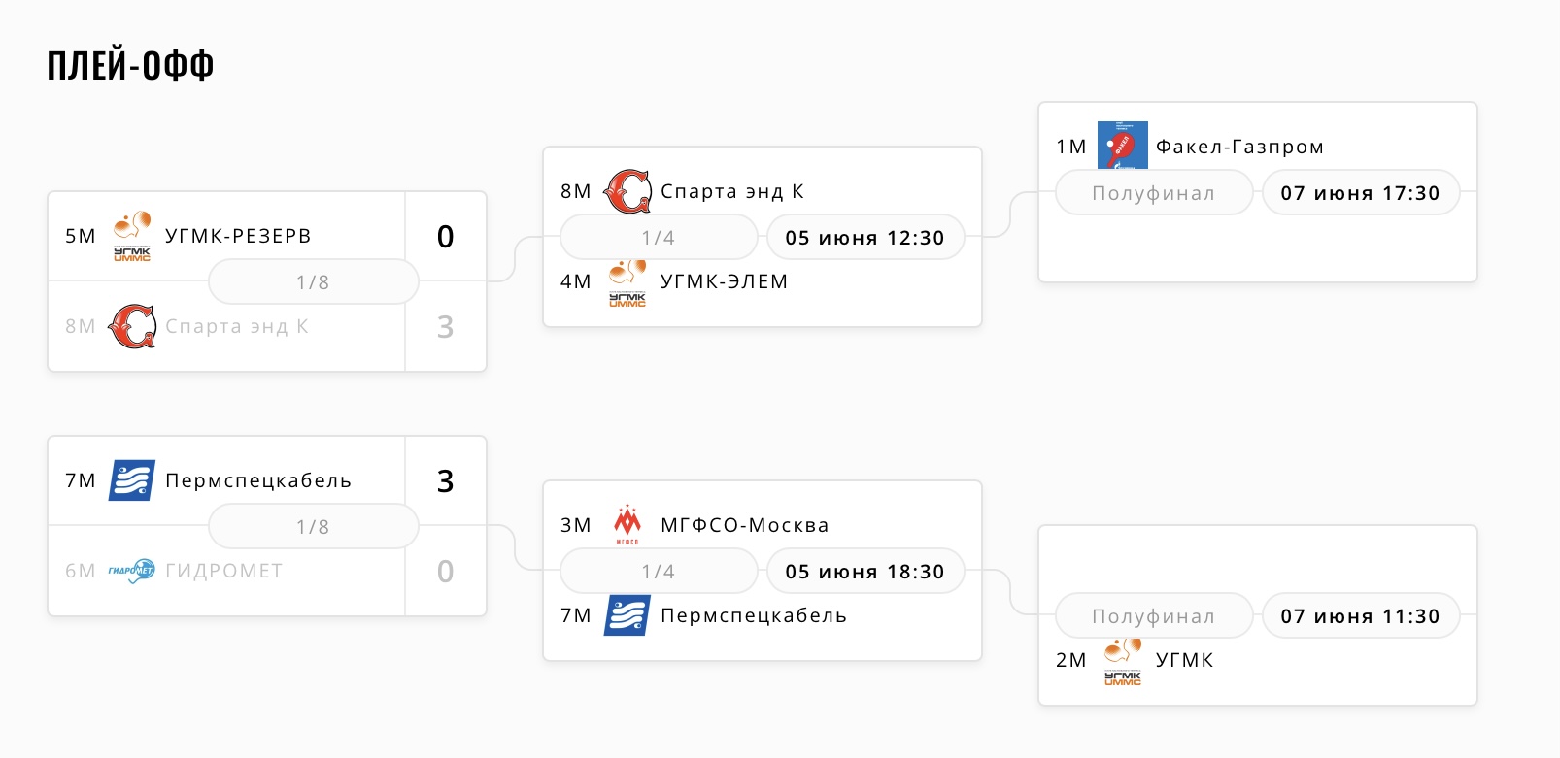Open the МГФСО-Москва team name link
1560x758 pixels.
[x=744, y=525]
